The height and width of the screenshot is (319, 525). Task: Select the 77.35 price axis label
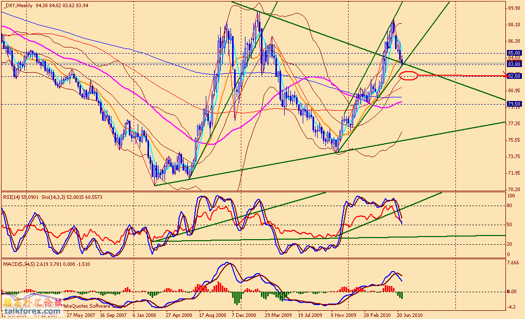(514, 124)
